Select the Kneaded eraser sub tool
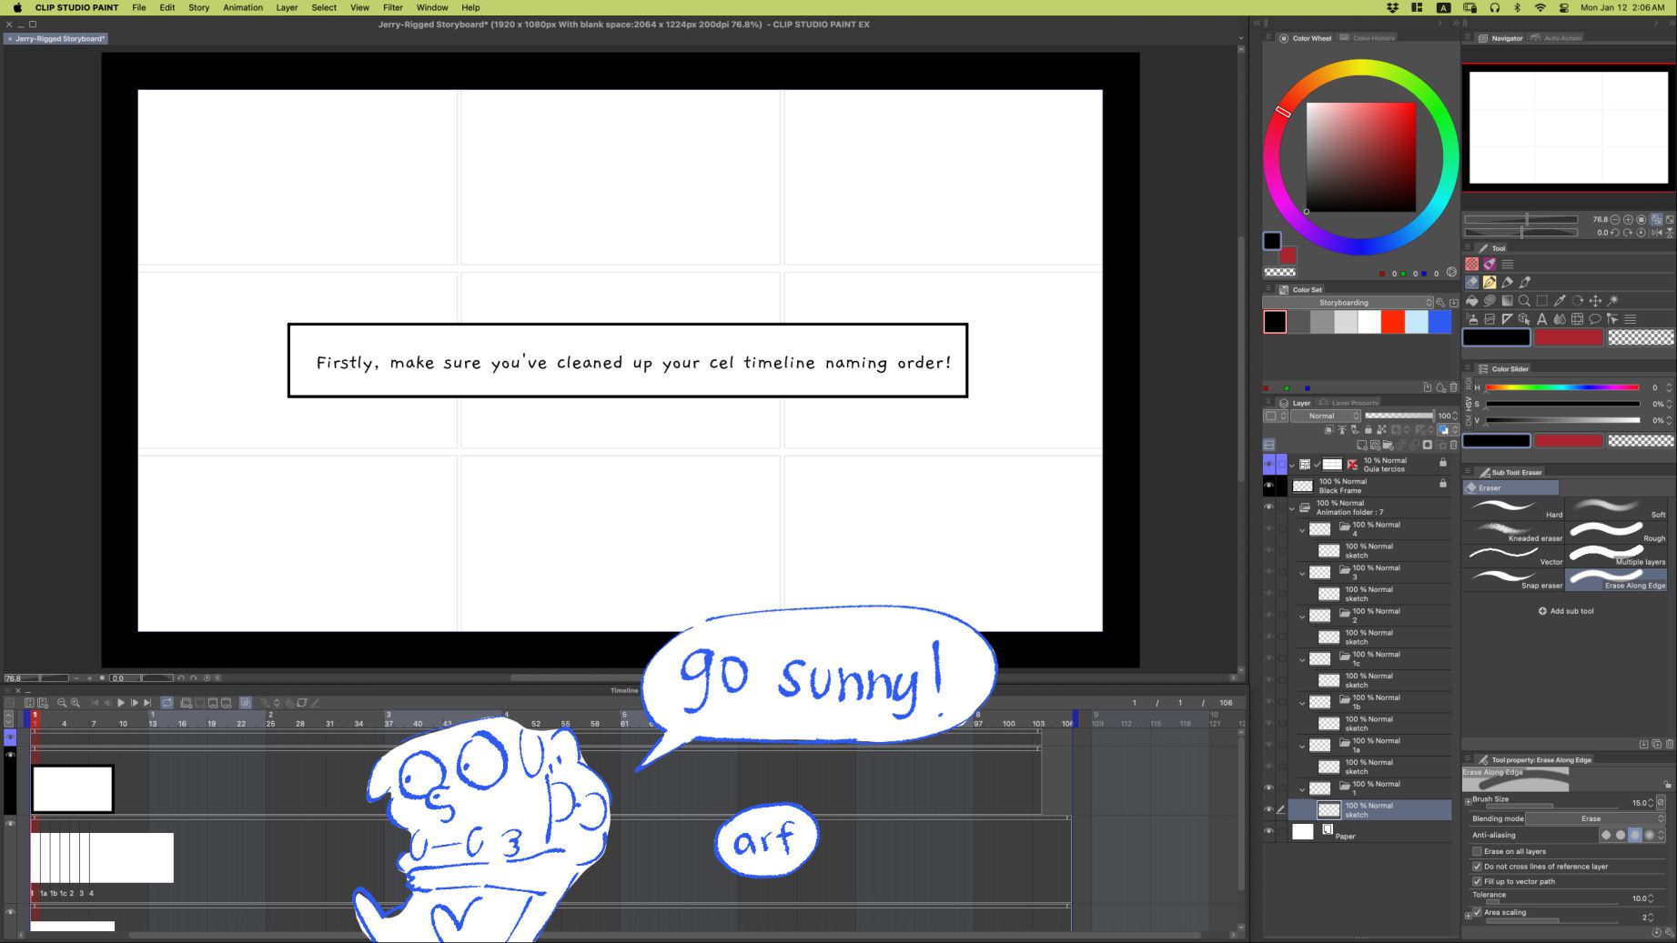1677x943 pixels. 1514,533
